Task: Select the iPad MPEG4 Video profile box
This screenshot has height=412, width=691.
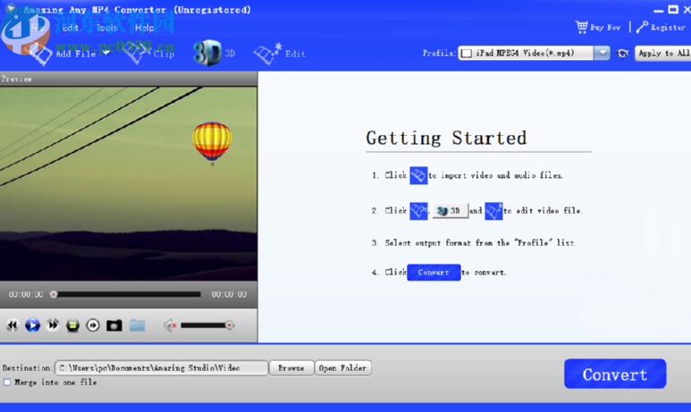Action: pos(526,54)
